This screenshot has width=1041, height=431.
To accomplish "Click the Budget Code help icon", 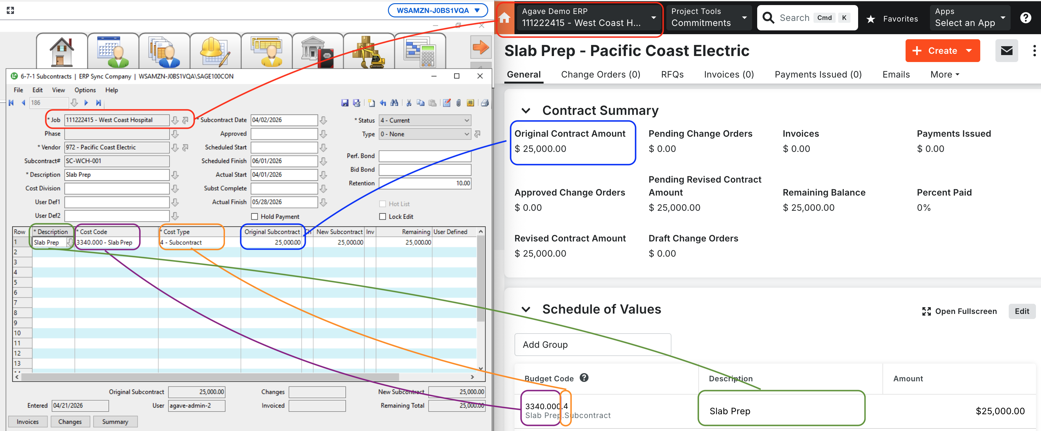I will tap(584, 378).
